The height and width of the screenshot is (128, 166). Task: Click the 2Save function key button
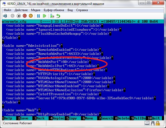click(x=23, y=118)
